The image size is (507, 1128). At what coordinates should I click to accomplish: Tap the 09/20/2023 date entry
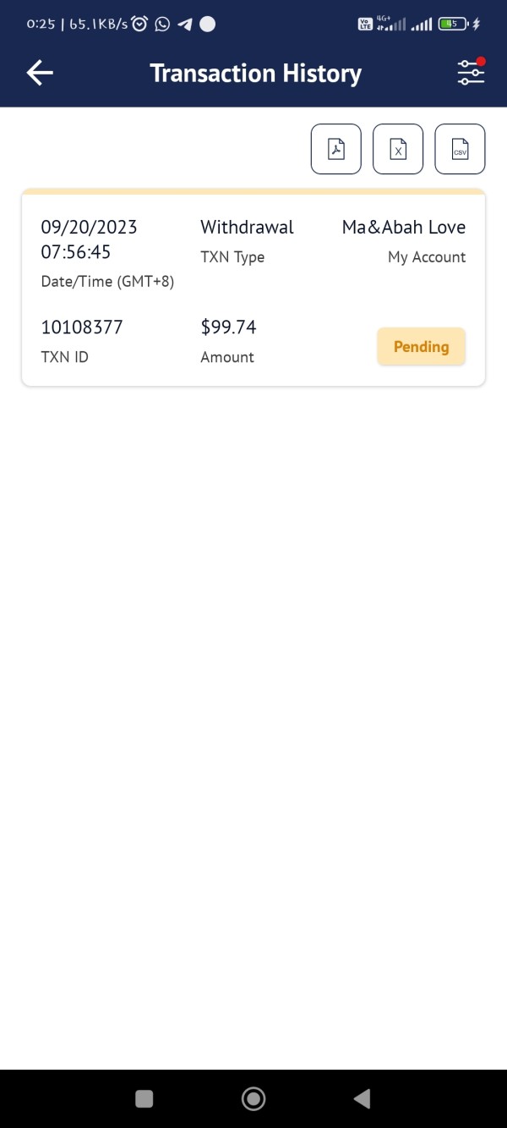coord(89,227)
